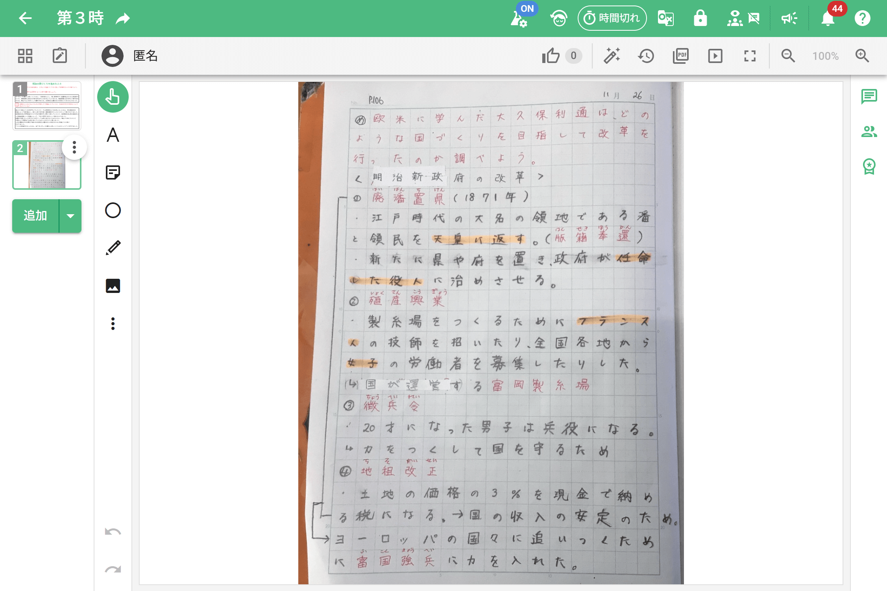The width and height of the screenshot is (887, 591).
Task: Expand more tools in vertical toolbar
Action: (x=113, y=324)
